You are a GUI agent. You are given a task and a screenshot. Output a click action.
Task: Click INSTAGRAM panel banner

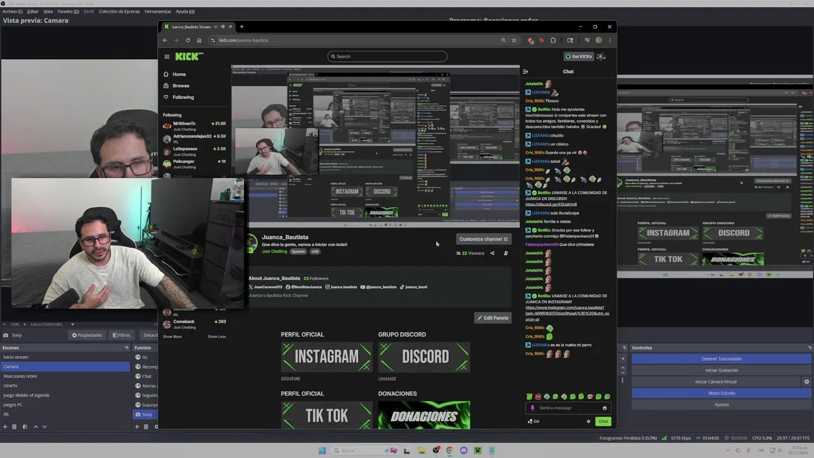(x=327, y=357)
